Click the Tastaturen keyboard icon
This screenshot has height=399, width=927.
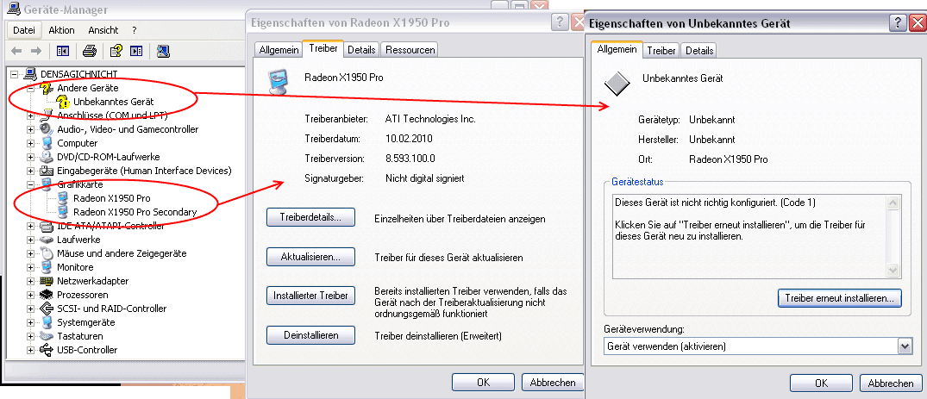point(47,336)
